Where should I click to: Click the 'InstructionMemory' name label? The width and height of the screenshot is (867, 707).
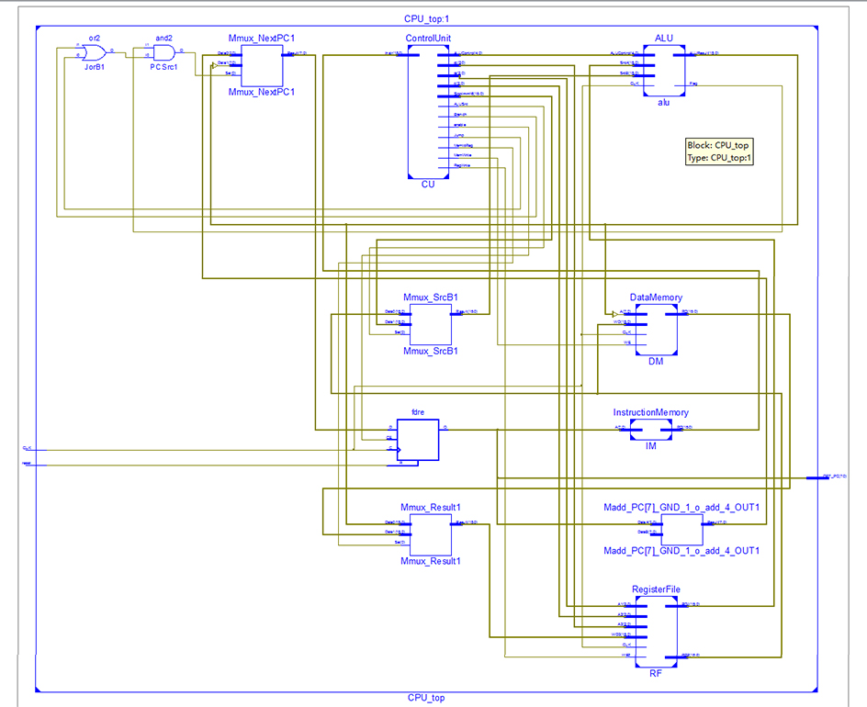click(x=651, y=412)
